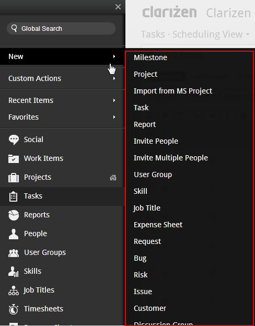Expand the Recent Items submenu arrow
The image size is (255, 326).
[x=114, y=100]
